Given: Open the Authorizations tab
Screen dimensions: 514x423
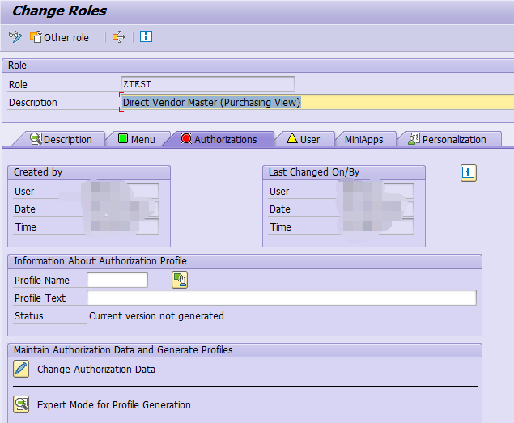Looking at the screenshot, I should click(x=219, y=139).
